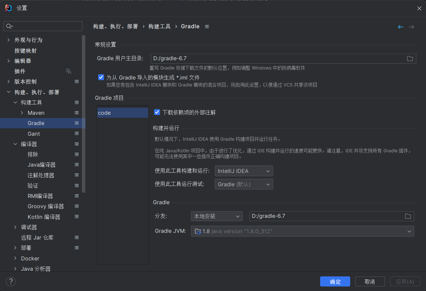Click the project-level marker icon beside Gradle breadcrumb
The width and height of the screenshot is (426, 291).
coord(207,27)
